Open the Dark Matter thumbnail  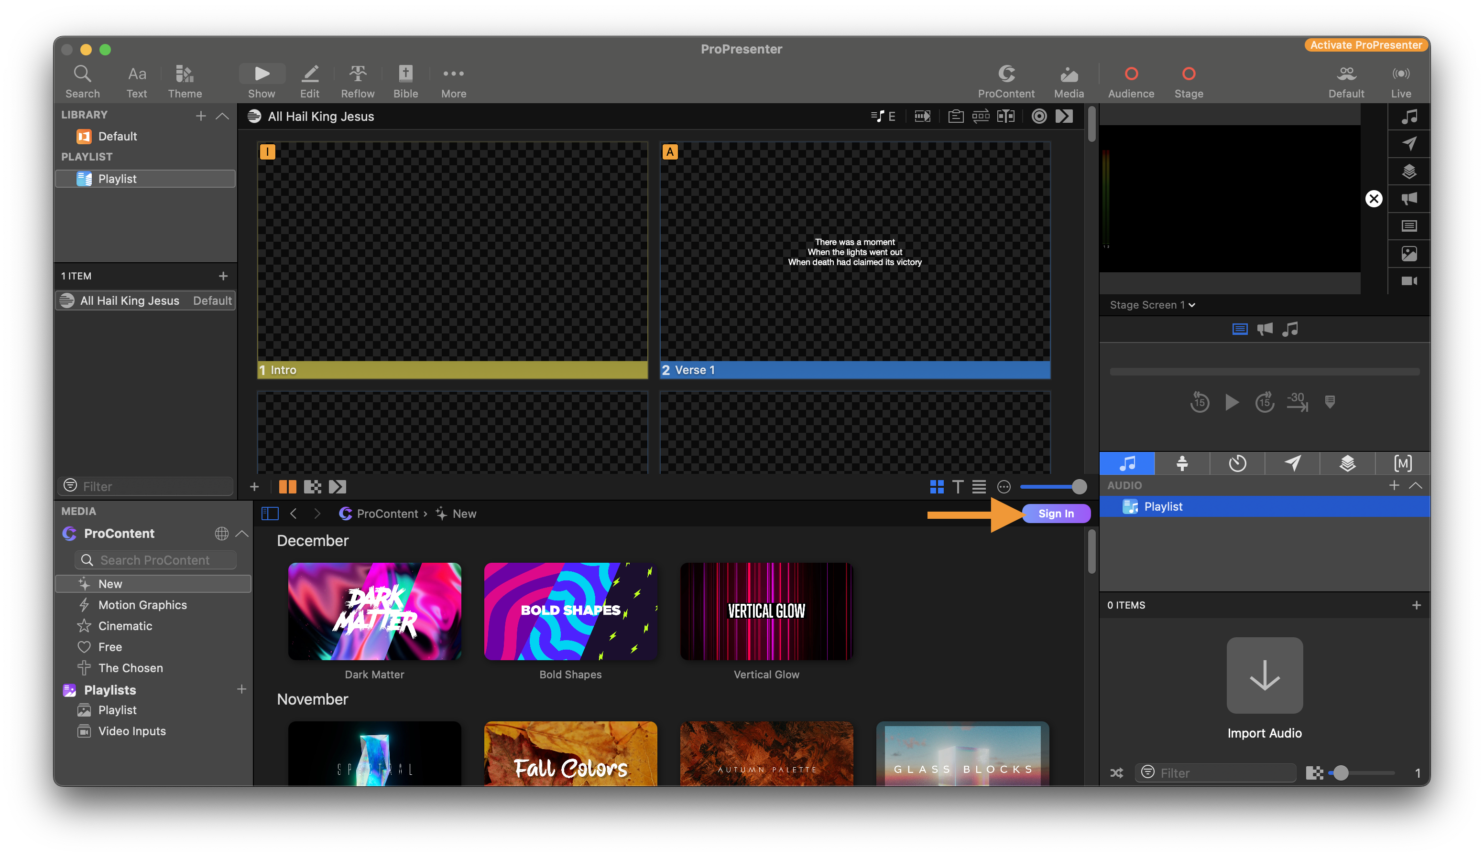point(374,611)
